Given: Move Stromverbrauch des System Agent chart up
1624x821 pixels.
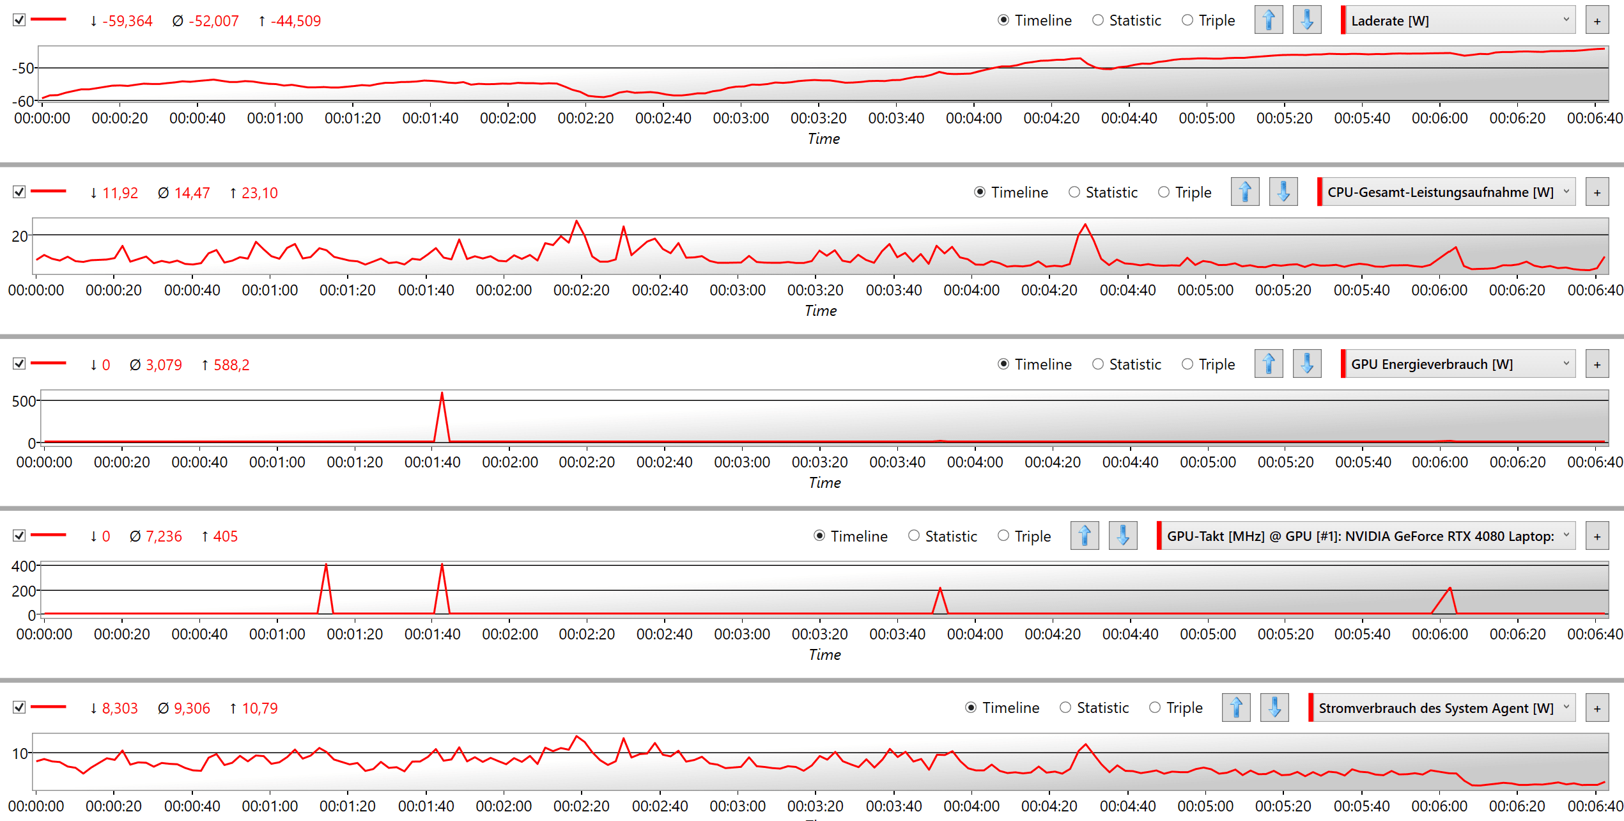Looking at the screenshot, I should pyautogui.click(x=1236, y=707).
